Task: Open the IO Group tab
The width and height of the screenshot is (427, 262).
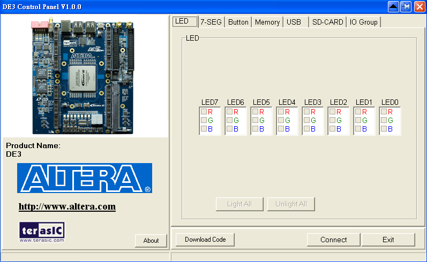Action: 364,22
